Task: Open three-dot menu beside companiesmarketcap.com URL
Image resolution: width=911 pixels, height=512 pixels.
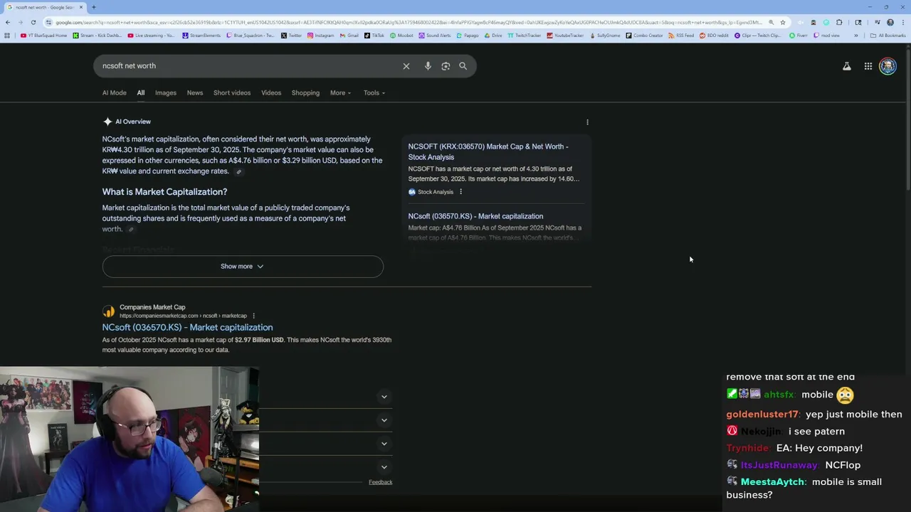Action: [253, 316]
